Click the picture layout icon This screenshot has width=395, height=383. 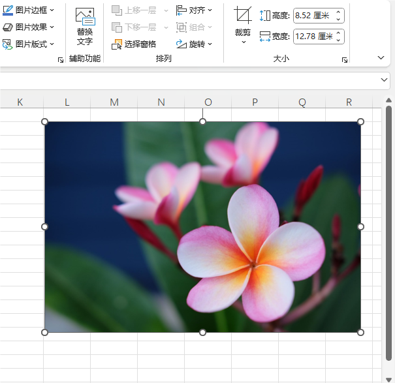(8, 44)
